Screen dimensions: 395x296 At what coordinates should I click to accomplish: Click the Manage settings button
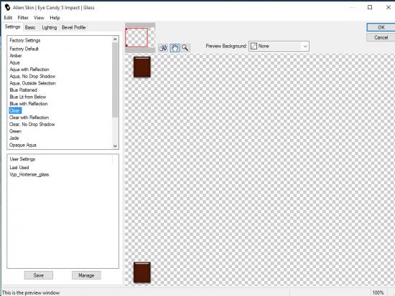pyautogui.click(x=86, y=275)
